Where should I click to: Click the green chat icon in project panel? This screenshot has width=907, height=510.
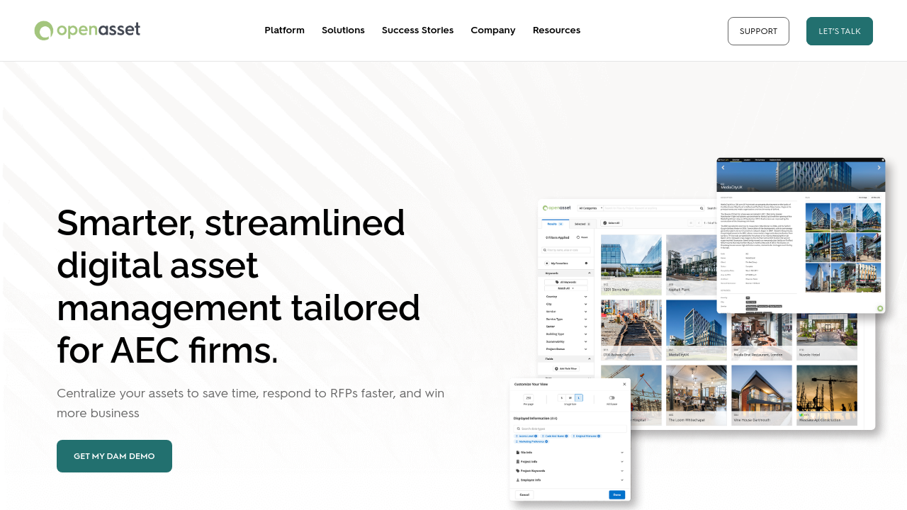[880, 308]
